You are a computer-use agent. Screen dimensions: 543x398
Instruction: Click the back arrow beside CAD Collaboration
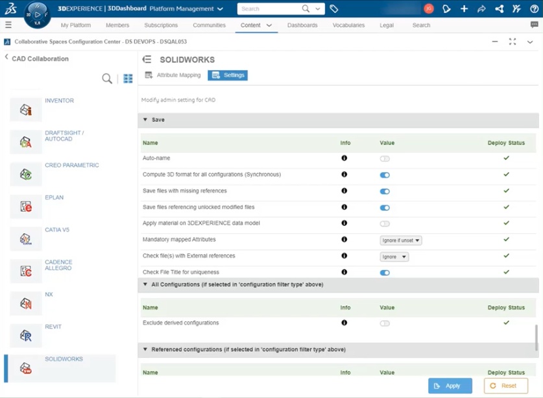(6, 57)
